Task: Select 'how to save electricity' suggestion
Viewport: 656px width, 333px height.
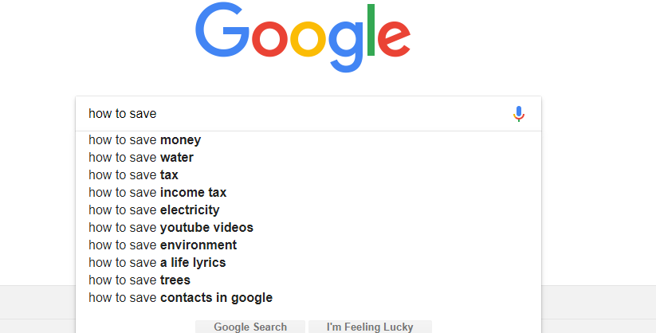Action: point(308,210)
